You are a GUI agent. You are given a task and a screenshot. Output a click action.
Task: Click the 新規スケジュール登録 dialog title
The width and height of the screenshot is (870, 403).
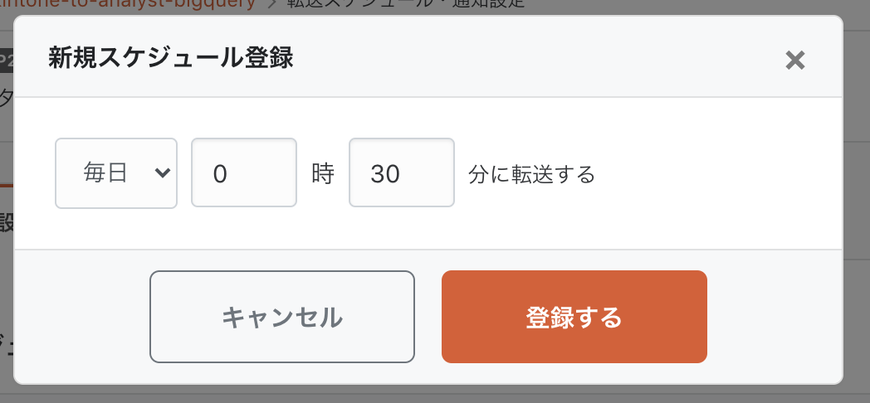coord(171,59)
